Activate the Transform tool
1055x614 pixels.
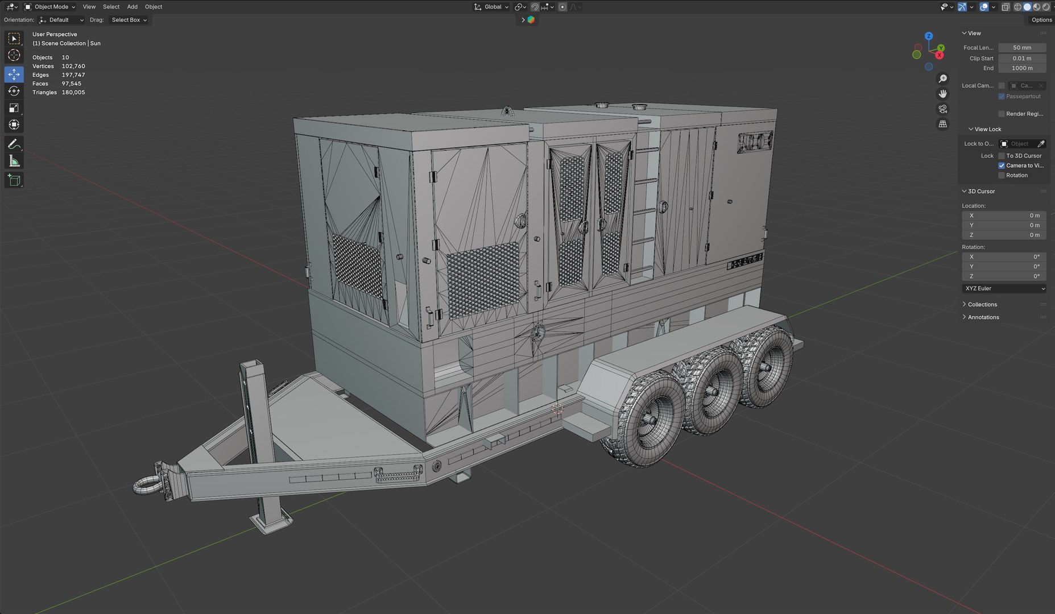pyautogui.click(x=14, y=125)
